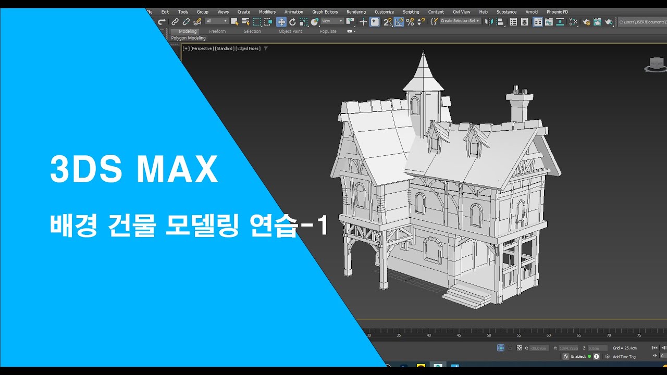The image size is (667, 375).
Task: Open the [Perspective] viewport label menu
Action: [202, 48]
